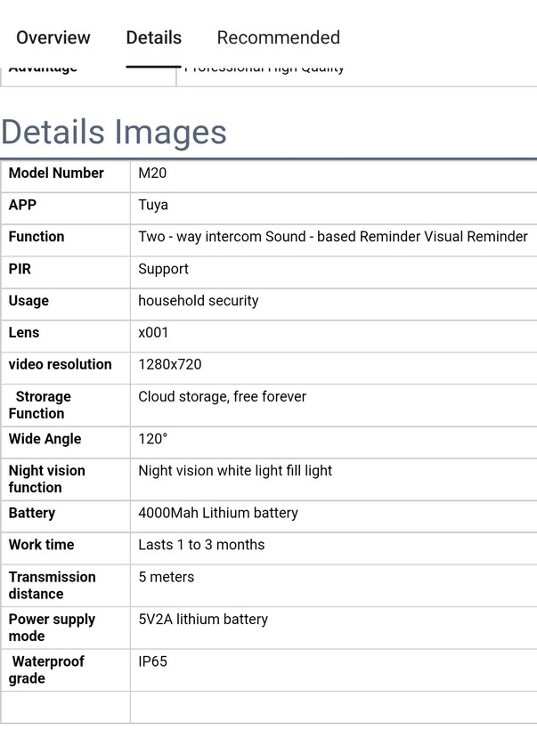The width and height of the screenshot is (537, 730).
Task: Select the Details tab
Action: (154, 37)
